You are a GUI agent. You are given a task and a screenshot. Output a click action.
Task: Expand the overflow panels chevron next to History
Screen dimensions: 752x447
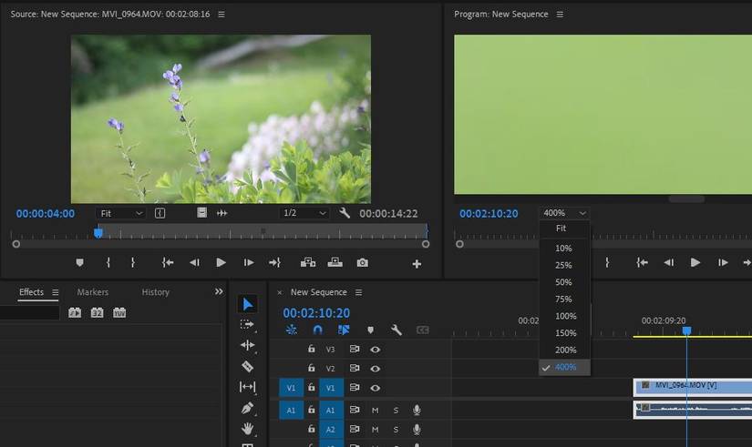tap(219, 292)
